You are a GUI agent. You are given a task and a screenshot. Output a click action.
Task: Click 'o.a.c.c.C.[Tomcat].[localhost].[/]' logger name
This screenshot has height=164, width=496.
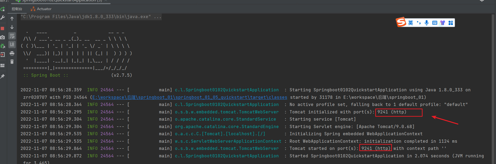(220, 134)
